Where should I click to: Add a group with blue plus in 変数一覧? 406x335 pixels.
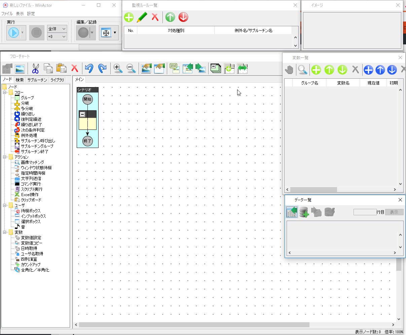coord(368,70)
